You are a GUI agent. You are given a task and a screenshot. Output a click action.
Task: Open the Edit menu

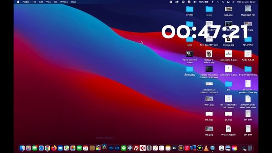[41, 2]
